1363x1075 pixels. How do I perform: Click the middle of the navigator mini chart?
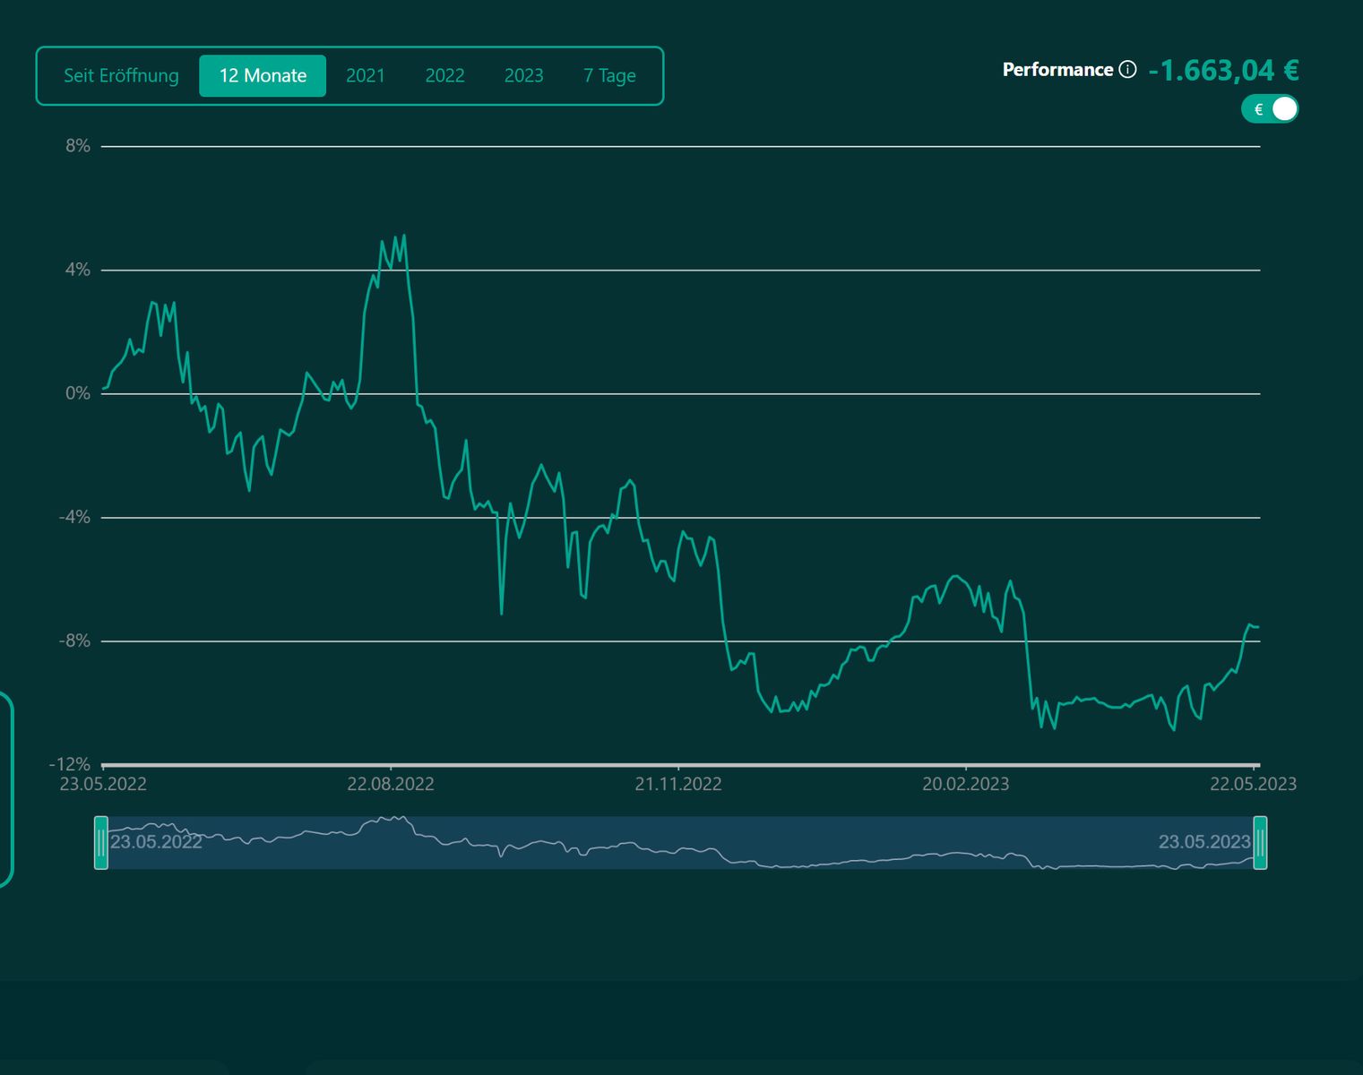coord(681,842)
